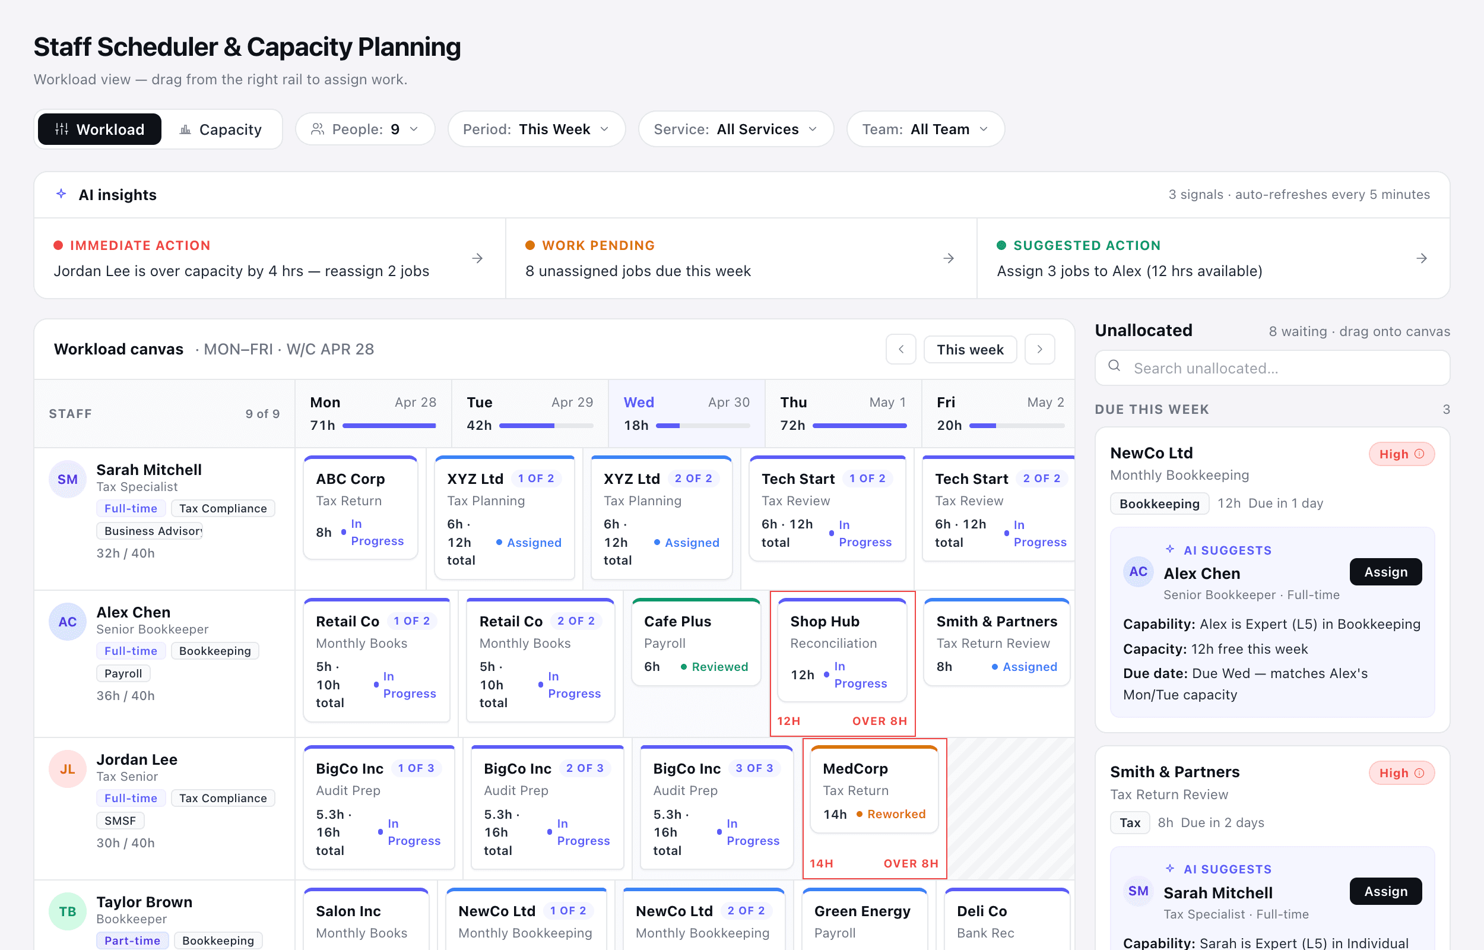
Task: Click Friday's 20h capacity bar
Action: click(x=1017, y=426)
